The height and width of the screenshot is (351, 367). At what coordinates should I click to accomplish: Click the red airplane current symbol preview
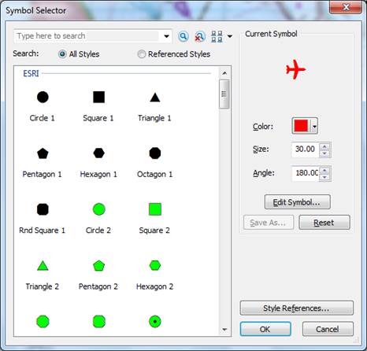296,69
